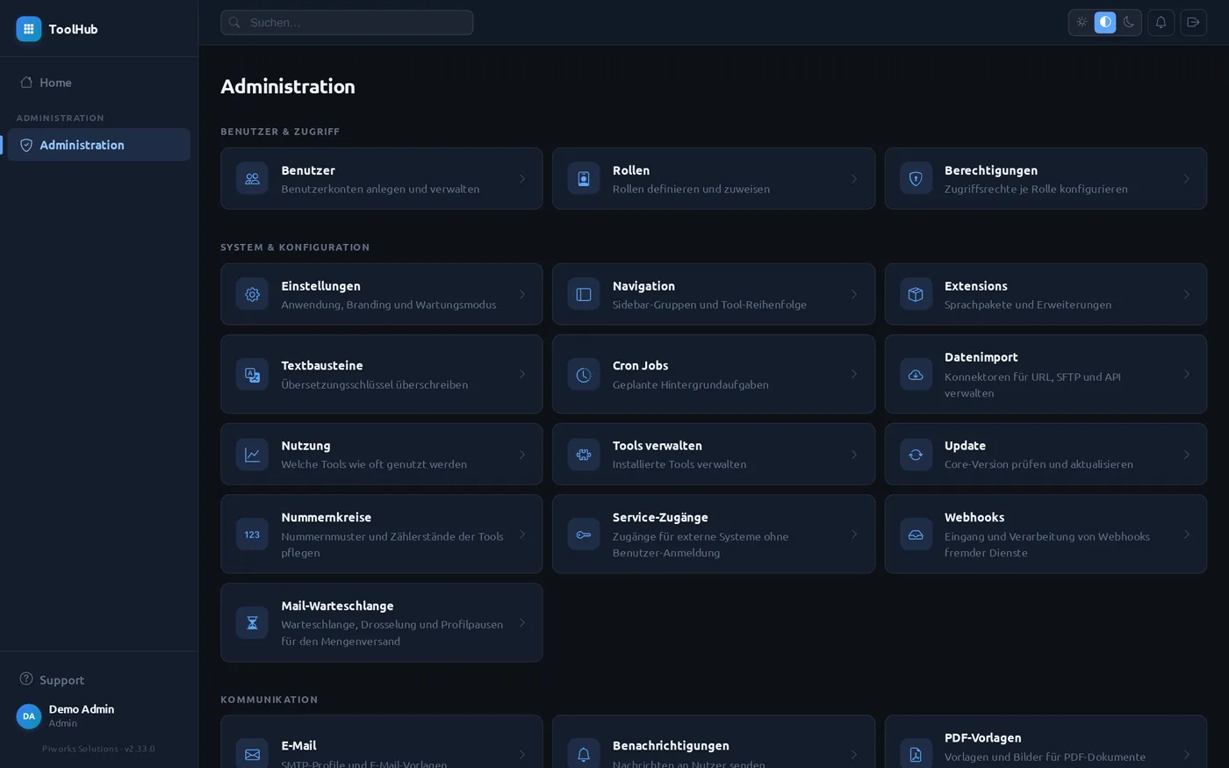Click the chevron on Cron Jobs card

(854, 375)
